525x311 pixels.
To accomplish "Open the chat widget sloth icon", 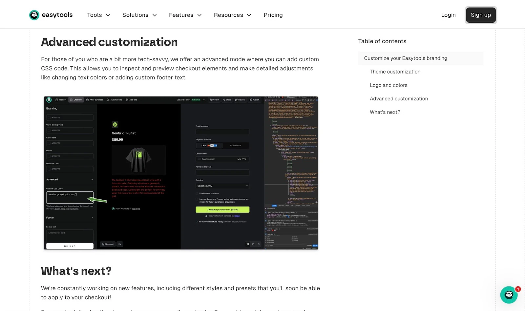I will (509, 295).
